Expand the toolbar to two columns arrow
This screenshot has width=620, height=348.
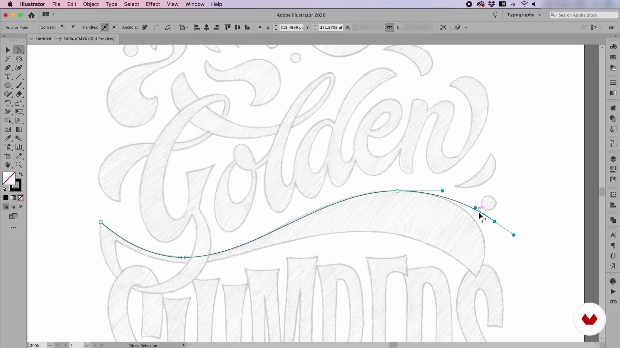coord(4,36)
